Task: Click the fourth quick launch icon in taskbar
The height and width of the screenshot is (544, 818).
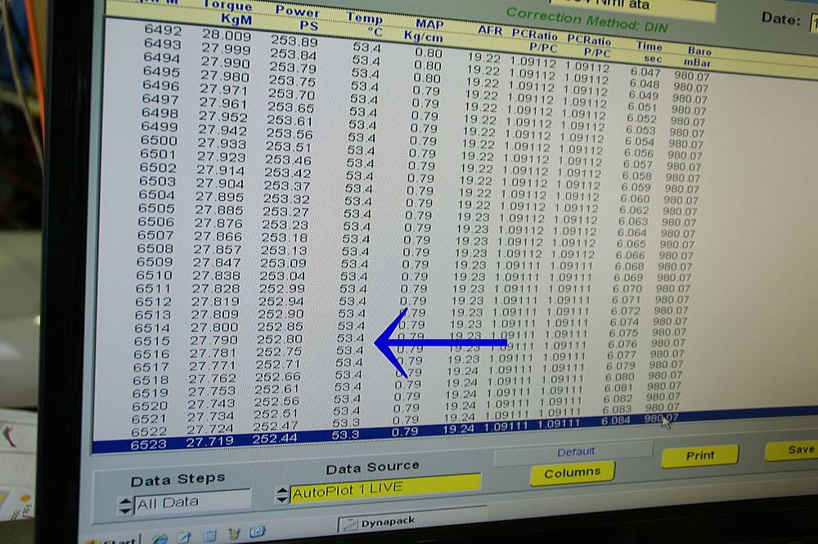Action: click(x=234, y=535)
